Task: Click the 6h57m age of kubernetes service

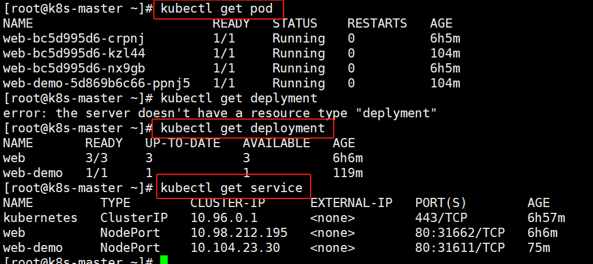Action: point(546,218)
